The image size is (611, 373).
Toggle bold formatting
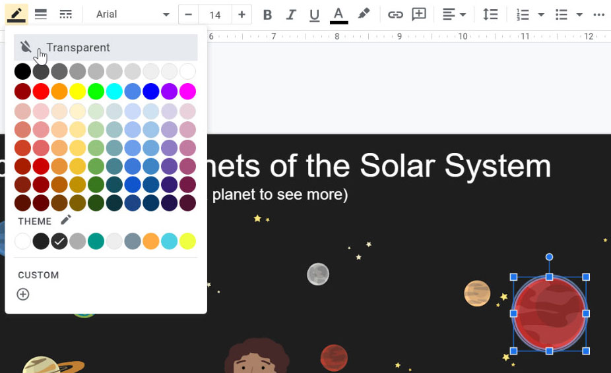[267, 14]
